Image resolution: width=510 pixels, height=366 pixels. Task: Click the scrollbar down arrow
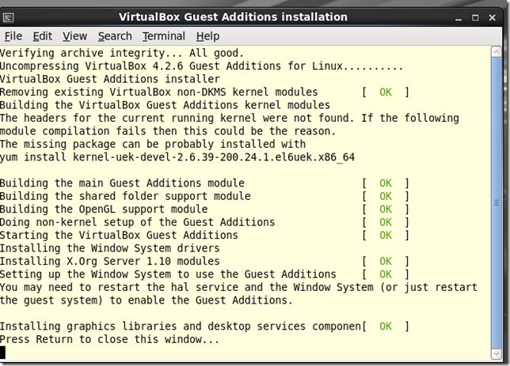pos(498,353)
